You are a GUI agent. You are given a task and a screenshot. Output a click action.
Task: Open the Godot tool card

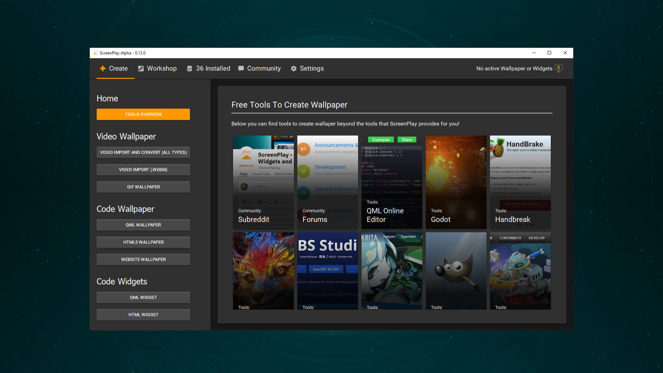(456, 182)
